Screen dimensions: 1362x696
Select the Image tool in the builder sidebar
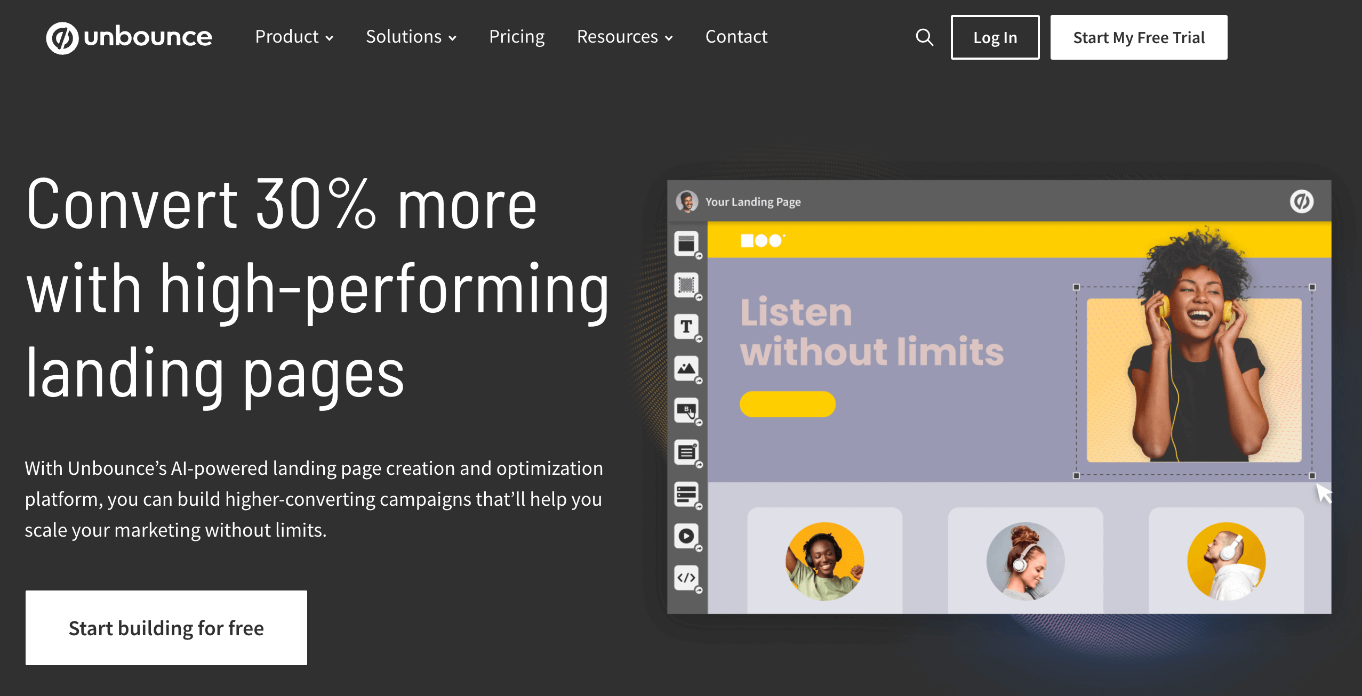pyautogui.click(x=687, y=368)
